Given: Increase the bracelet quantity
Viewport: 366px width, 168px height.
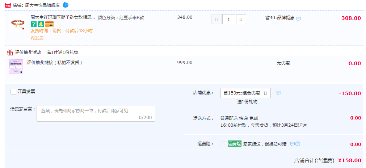Looking at the screenshot, I should click(241, 19).
